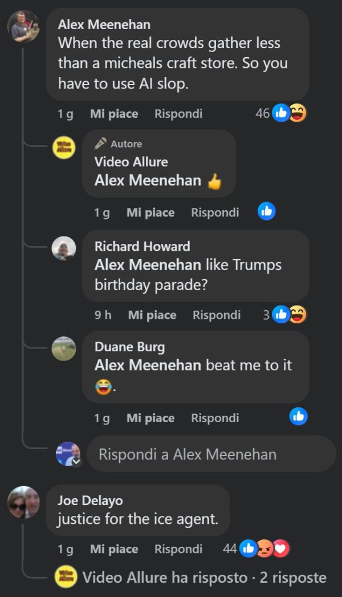Open Richard Howard's profile avatar
This screenshot has height=597, width=342.
tap(64, 248)
